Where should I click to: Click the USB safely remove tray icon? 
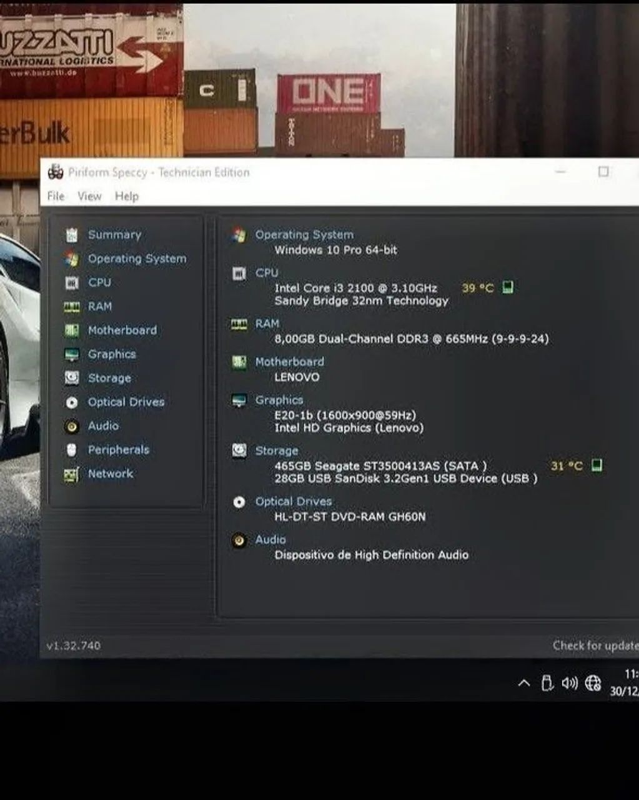tap(547, 683)
